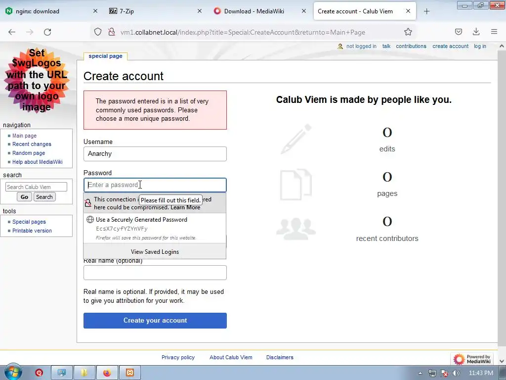This screenshot has height=380, width=506.
Task: Click the Powered by MediaWiki badge
Action: point(472,359)
